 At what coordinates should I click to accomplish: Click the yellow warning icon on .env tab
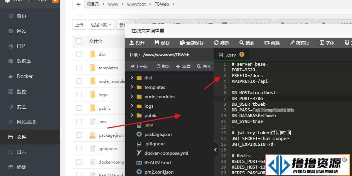click(242, 54)
